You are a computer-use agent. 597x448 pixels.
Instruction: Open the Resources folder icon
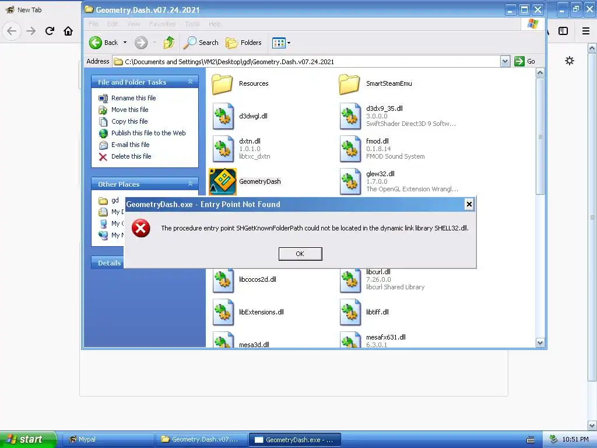[x=222, y=84]
